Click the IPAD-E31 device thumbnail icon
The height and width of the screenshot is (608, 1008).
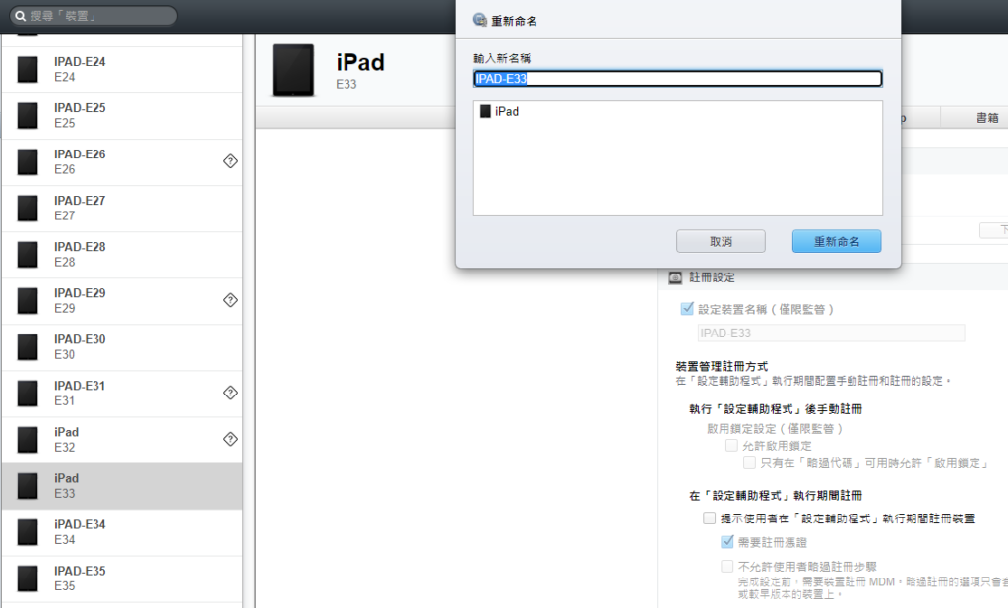coord(27,394)
